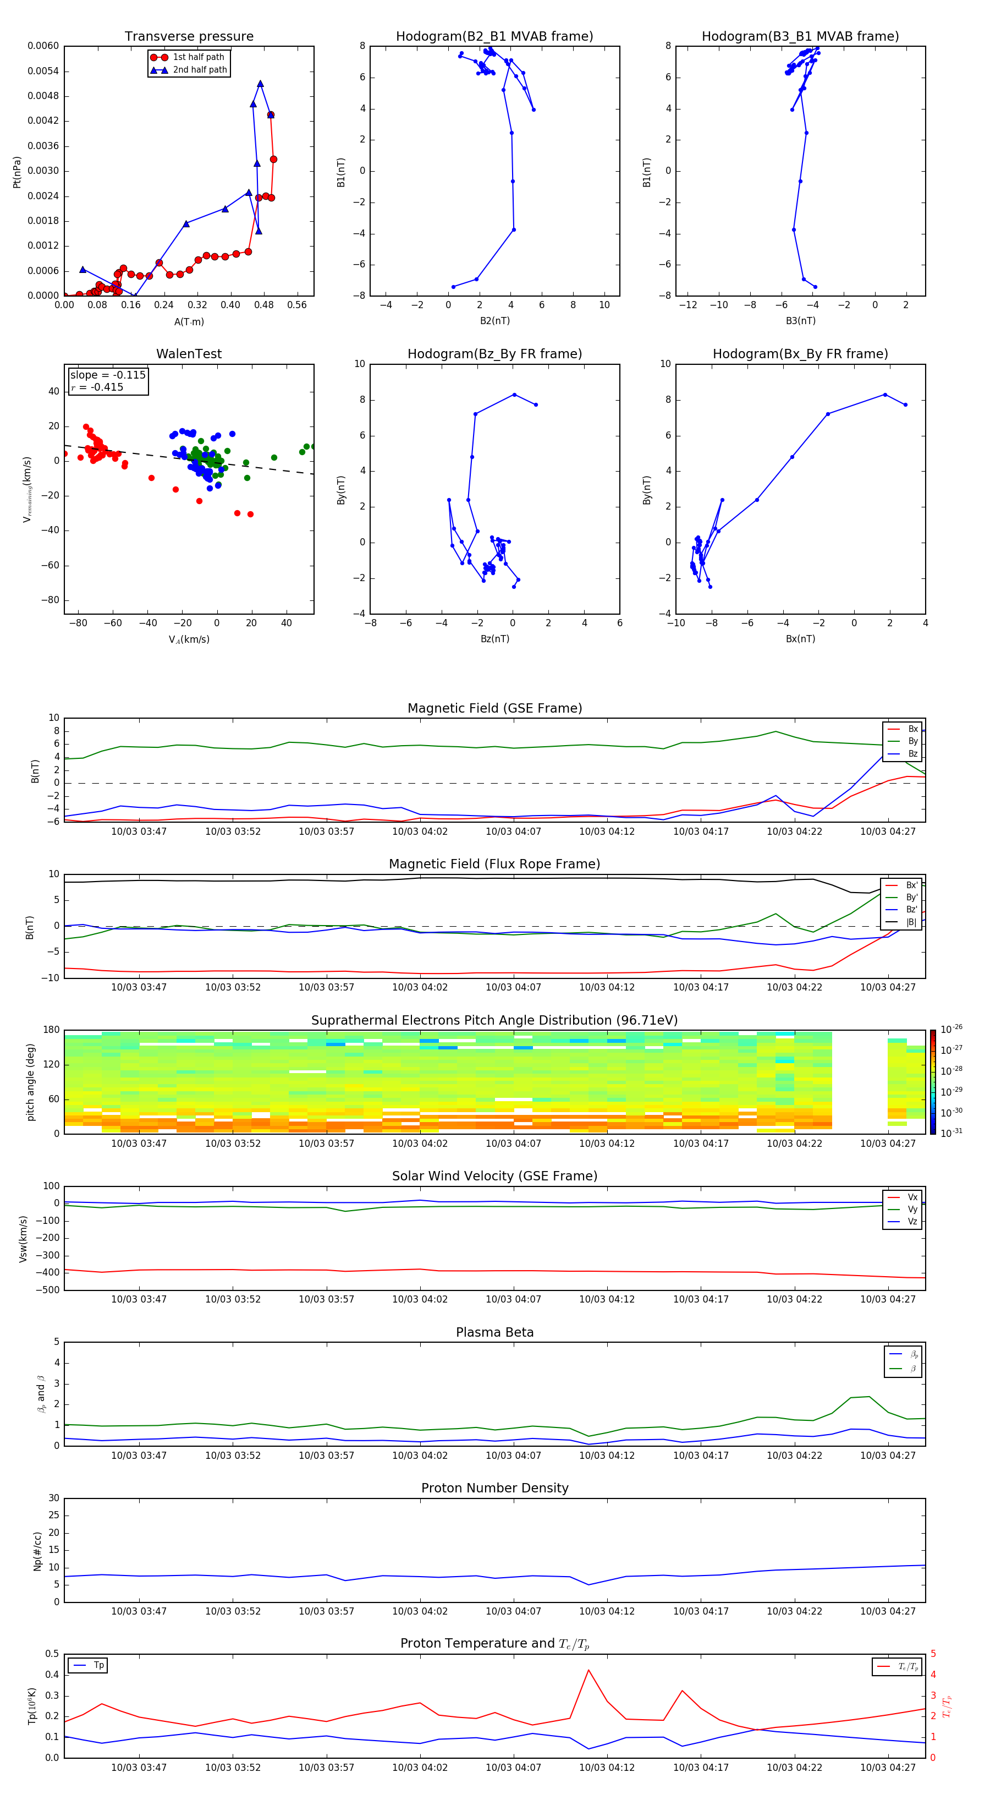The height and width of the screenshot is (1816, 990).
Task: Click the 'Vsw(km/s)' y-axis label
Action: [x=23, y=1239]
